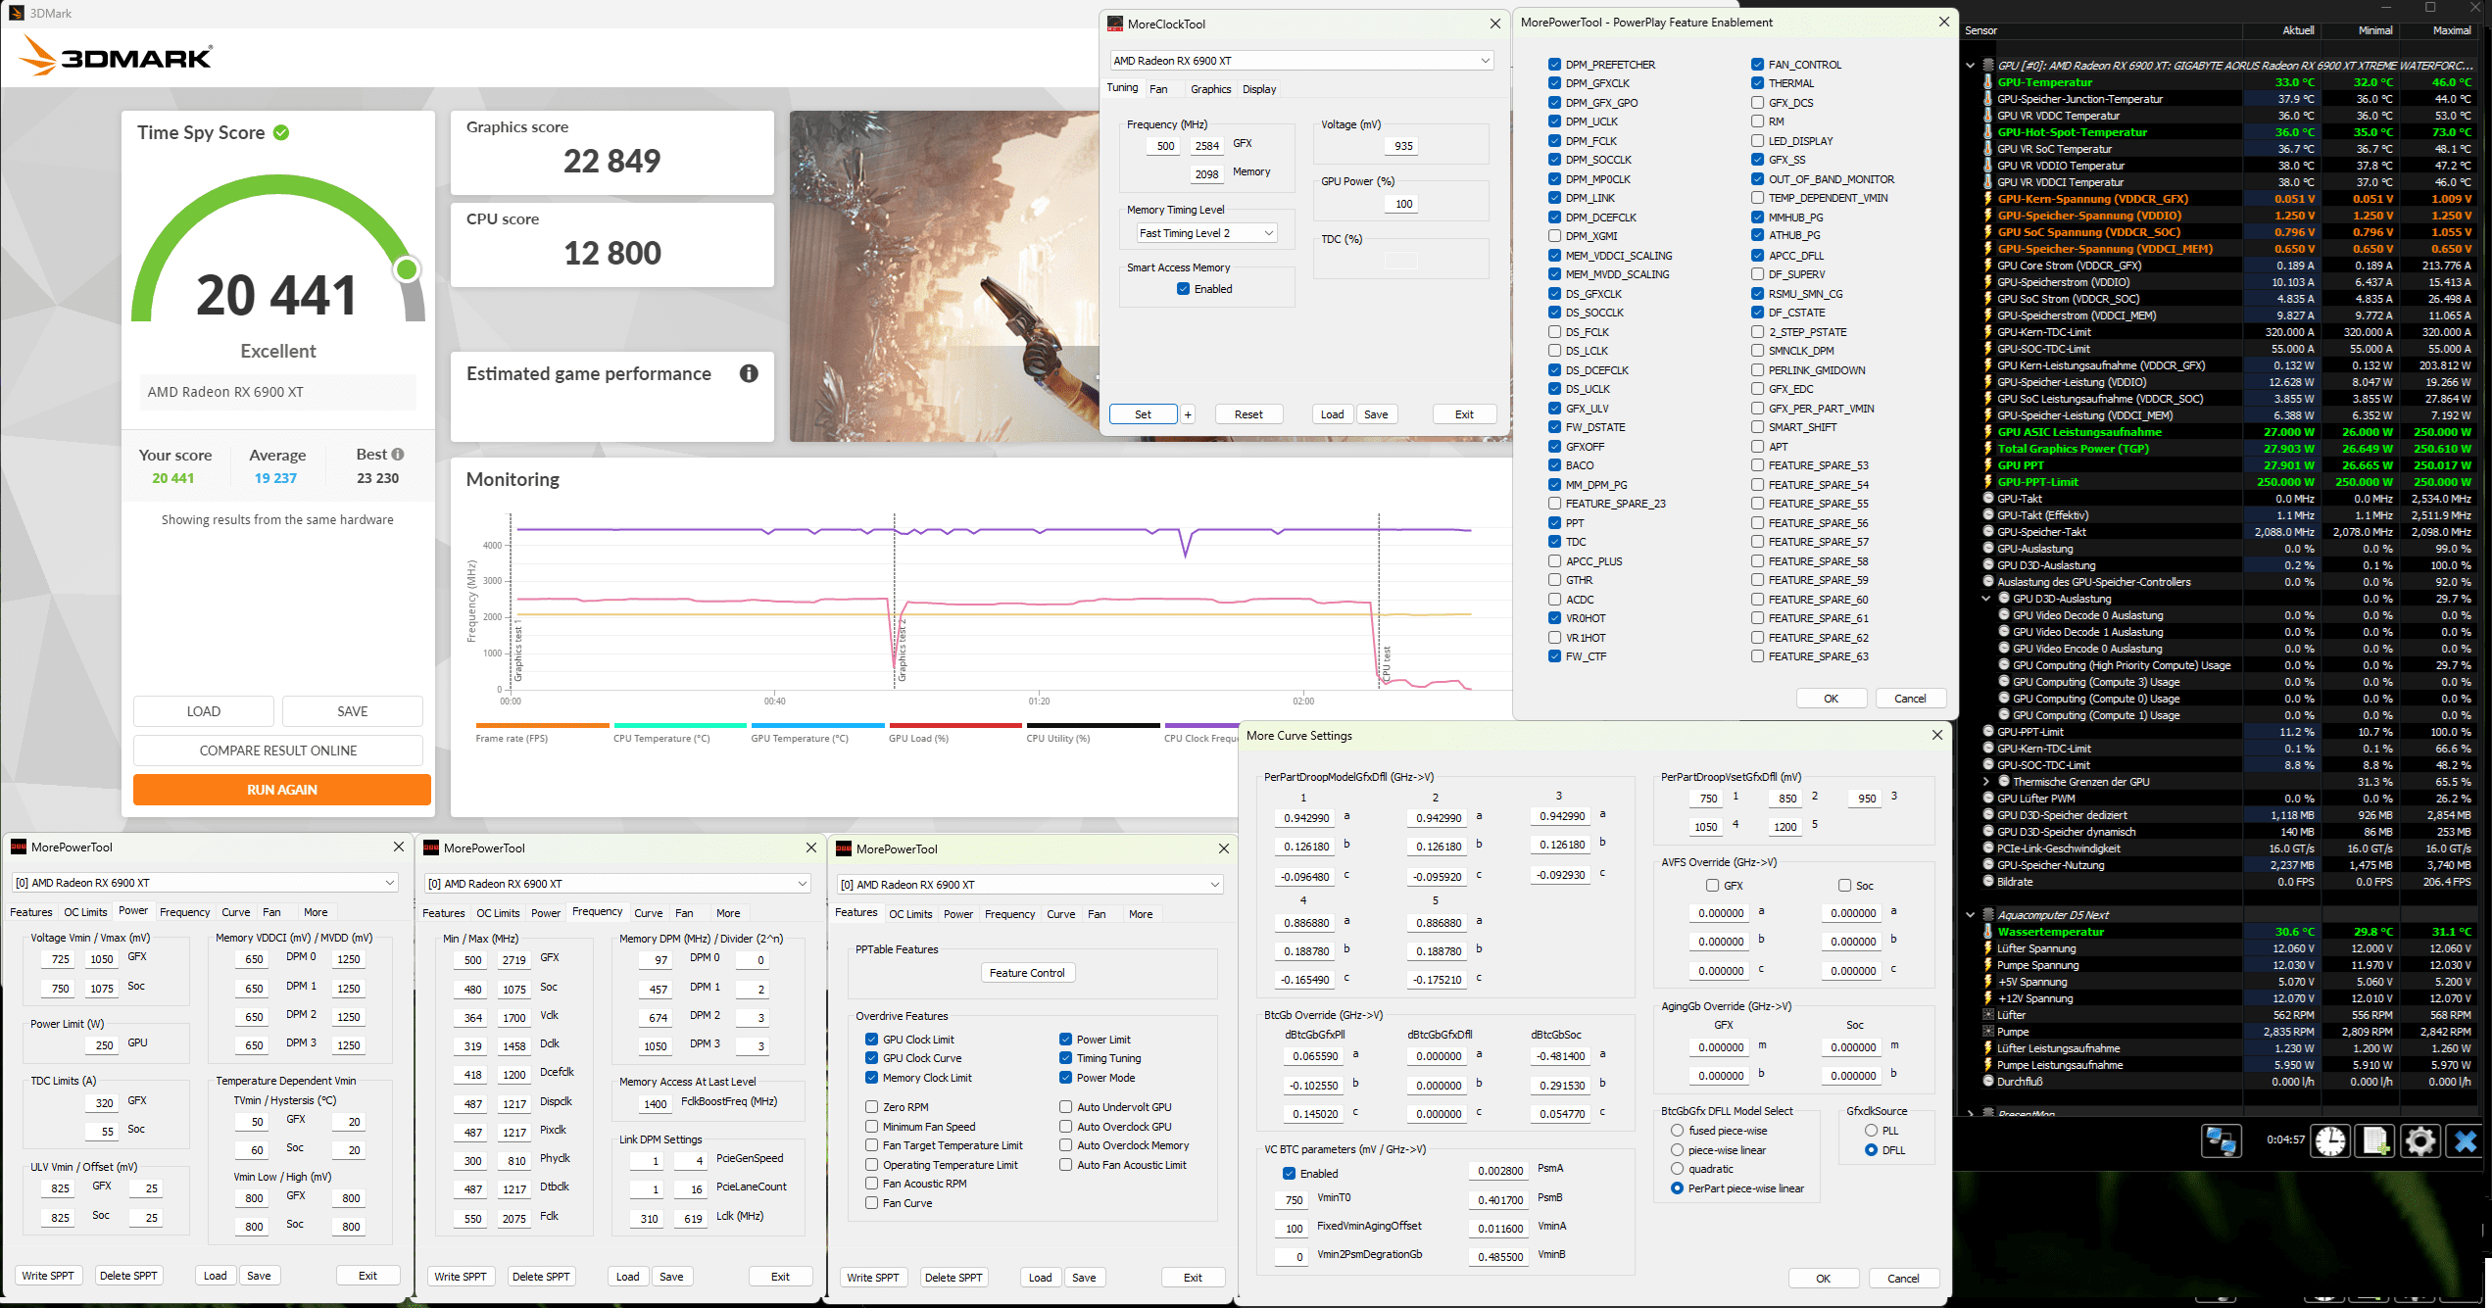Enable the DPM_XGMI checkbox
Viewport: 2492px width, 1308px height.
tap(1555, 236)
